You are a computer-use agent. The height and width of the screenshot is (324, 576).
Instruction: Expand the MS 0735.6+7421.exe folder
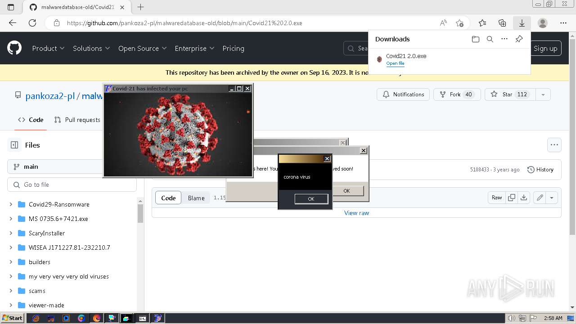(x=11, y=219)
